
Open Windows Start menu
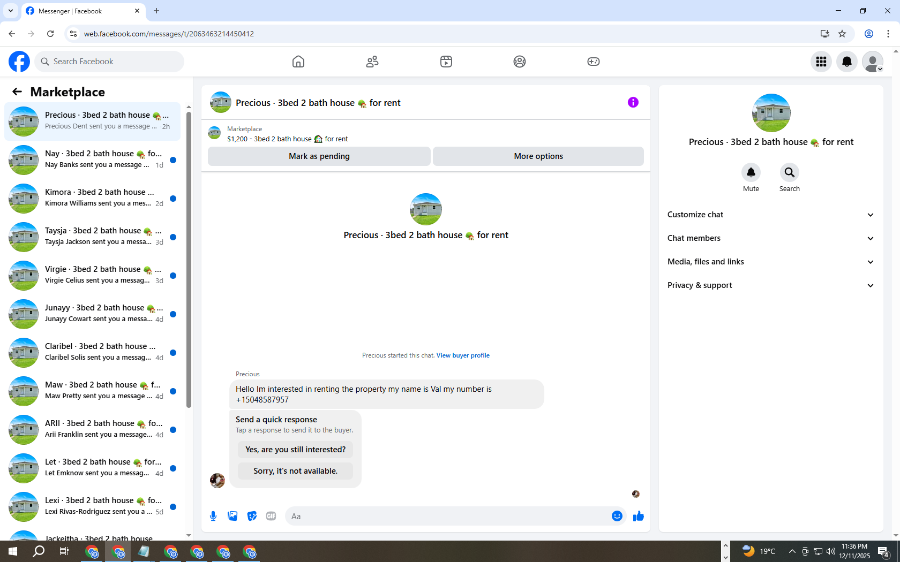point(13,551)
